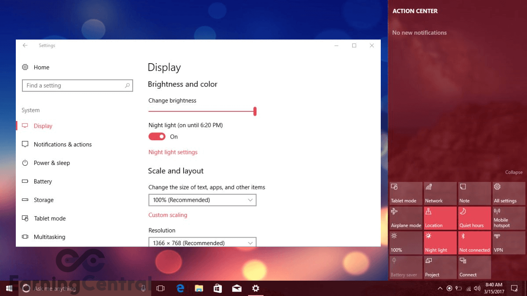Open the Resolution dropdown
527x296 pixels.
click(202, 243)
